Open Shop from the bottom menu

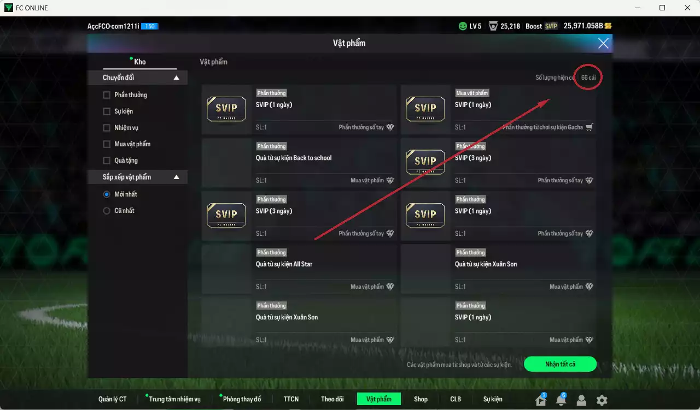[x=421, y=399]
